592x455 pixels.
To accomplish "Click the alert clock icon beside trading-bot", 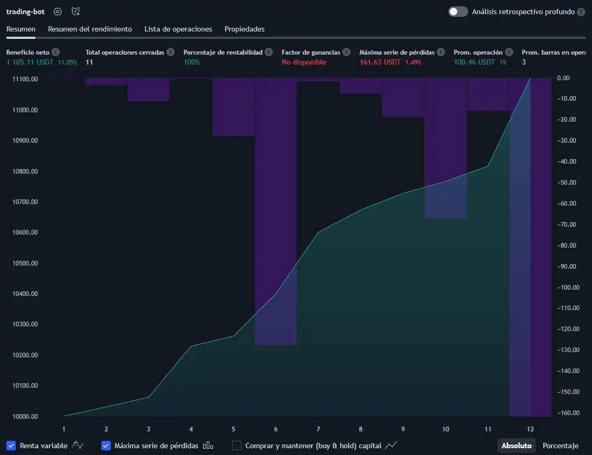I will click(x=76, y=12).
